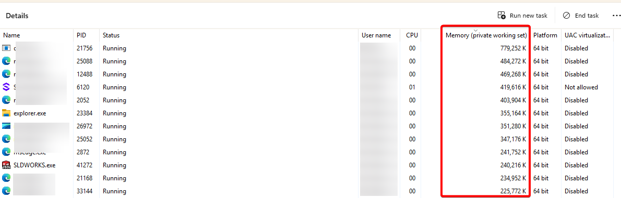The image size is (621, 198).
Task: Click the Memory (private working set) column header
Action: point(486,35)
